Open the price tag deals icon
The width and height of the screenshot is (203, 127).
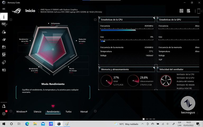[4, 62]
